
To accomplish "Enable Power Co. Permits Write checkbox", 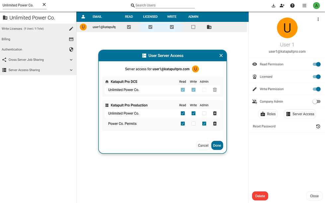I will [193, 124].
